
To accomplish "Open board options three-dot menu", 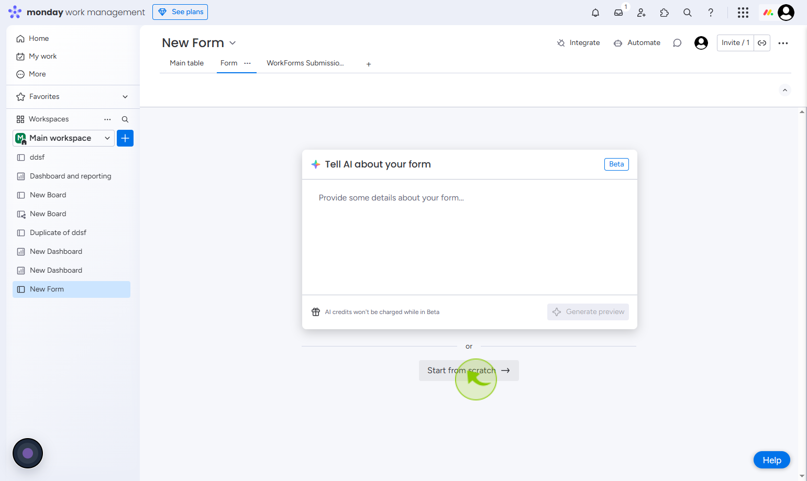I will (x=783, y=43).
